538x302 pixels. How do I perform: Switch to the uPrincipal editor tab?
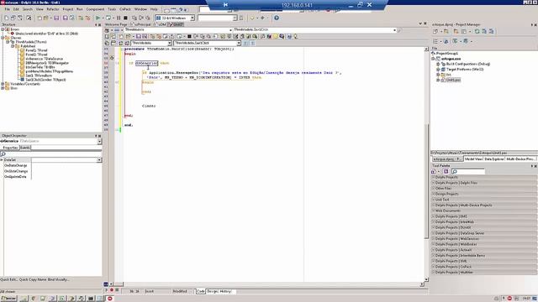(141, 24)
